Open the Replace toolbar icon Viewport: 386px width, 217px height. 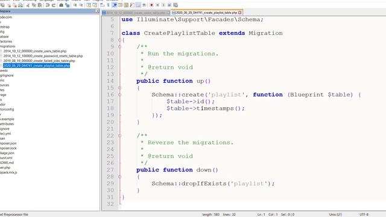[67, 5]
